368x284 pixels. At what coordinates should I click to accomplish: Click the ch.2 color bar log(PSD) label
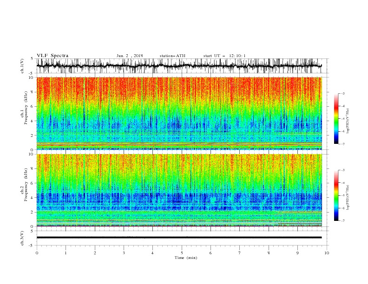tap(348, 197)
